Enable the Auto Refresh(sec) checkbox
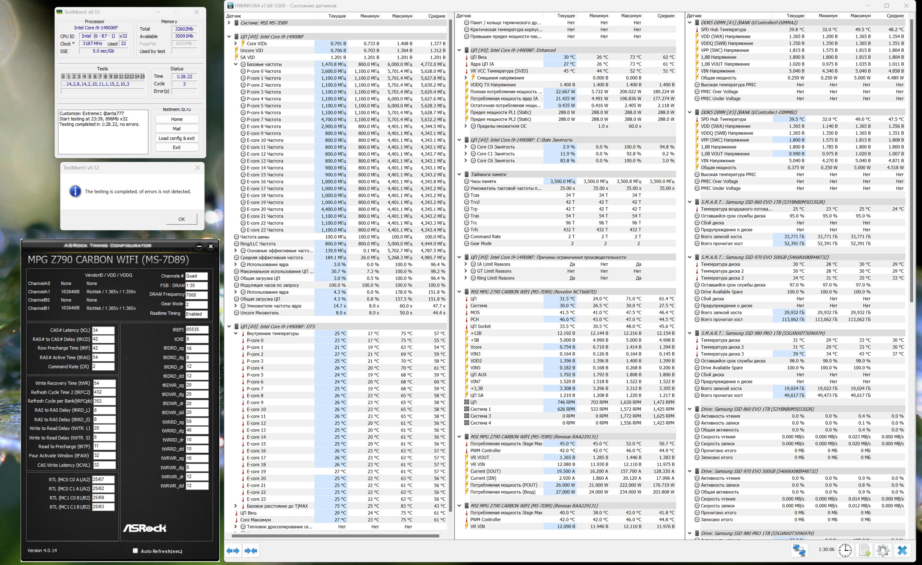This screenshot has width=922, height=565. pos(135,550)
